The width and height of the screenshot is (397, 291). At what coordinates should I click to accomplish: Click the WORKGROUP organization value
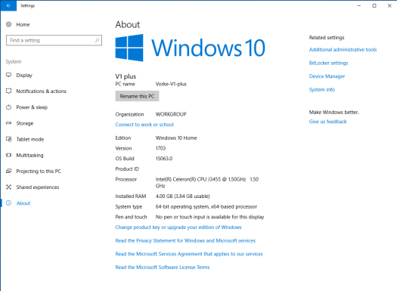(x=171, y=114)
